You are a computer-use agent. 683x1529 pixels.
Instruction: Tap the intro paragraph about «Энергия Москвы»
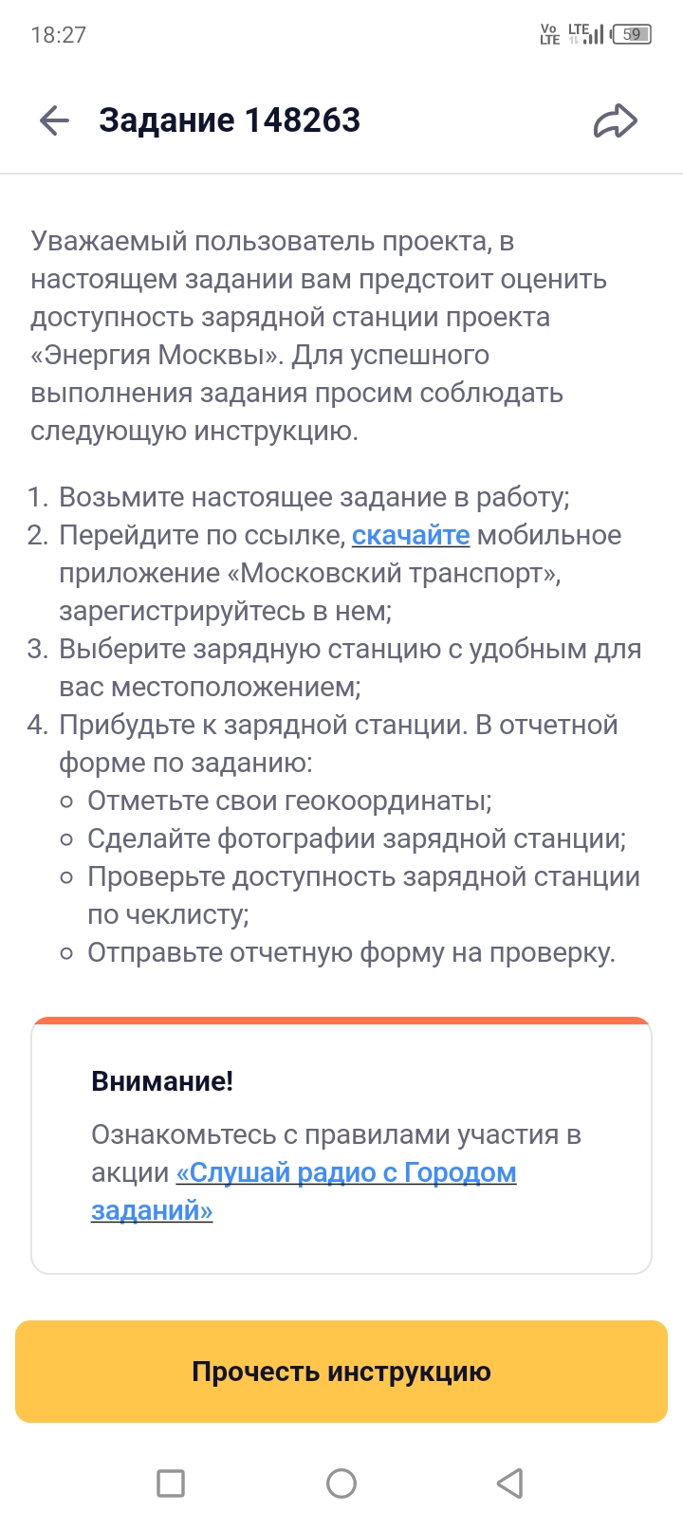tap(319, 336)
